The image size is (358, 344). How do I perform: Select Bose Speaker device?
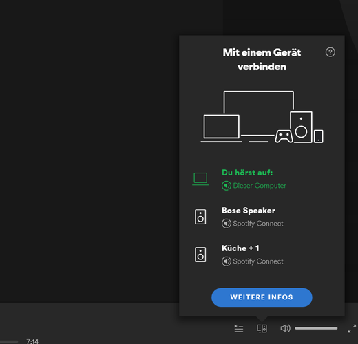tap(262, 217)
